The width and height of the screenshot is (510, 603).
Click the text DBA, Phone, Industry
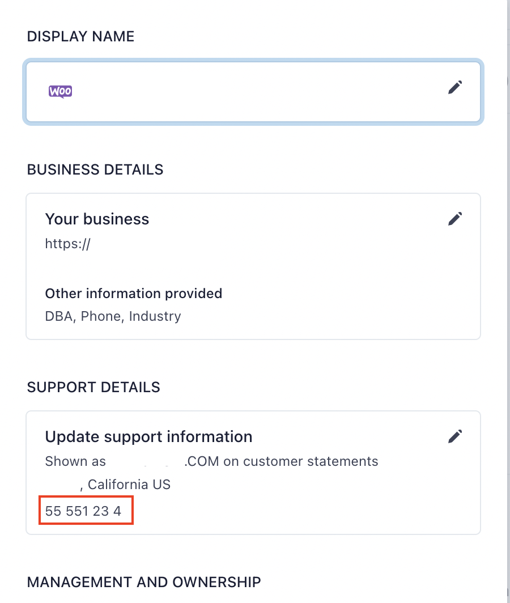(113, 316)
